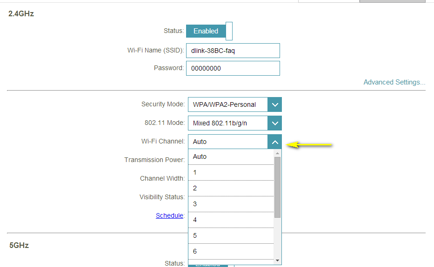Pick channel 6 from the list
Viewport: 434px width, 267px height.
pos(231,251)
